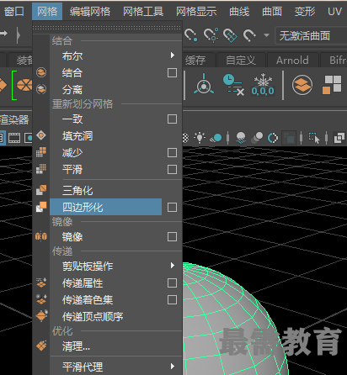Image resolution: width=347 pixels, height=375 pixels.
Task: Click the 三角化 triangulate icon
Action: pos(41,190)
